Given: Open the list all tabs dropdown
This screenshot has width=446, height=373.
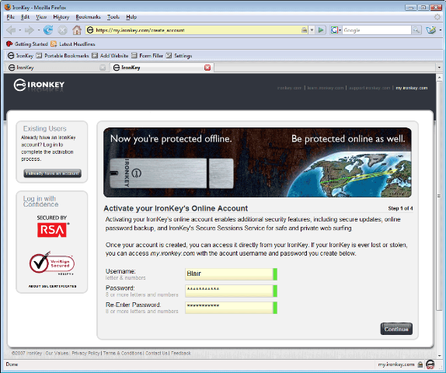Looking at the screenshot, I should (x=439, y=68).
